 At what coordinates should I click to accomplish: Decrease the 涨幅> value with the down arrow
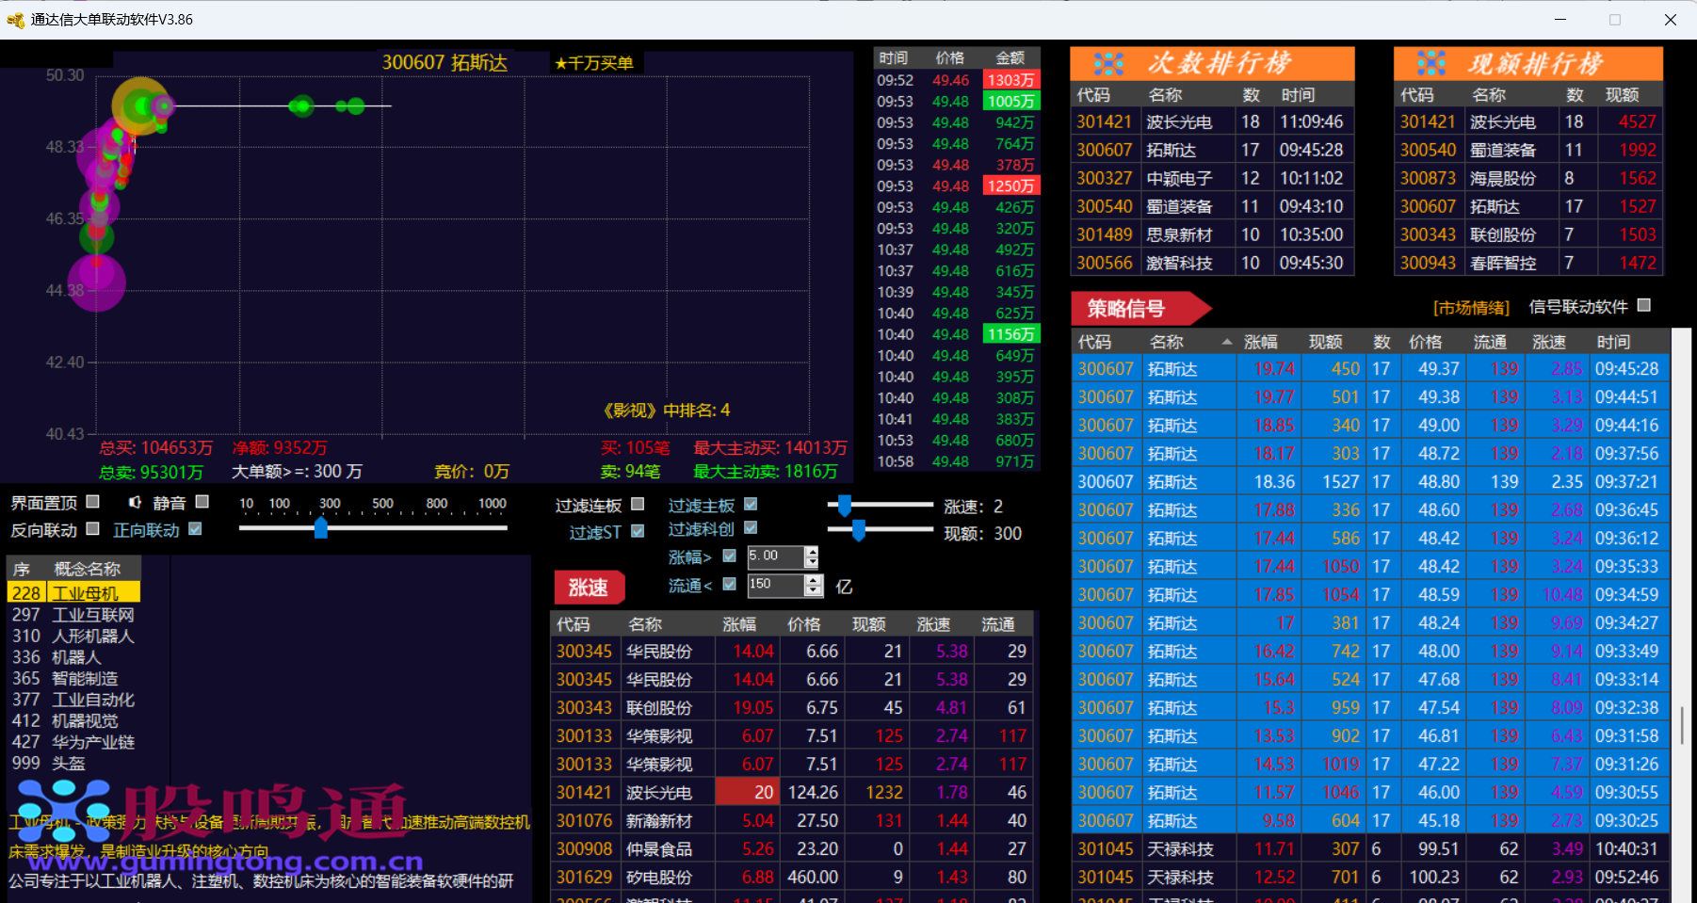pyautogui.click(x=812, y=562)
